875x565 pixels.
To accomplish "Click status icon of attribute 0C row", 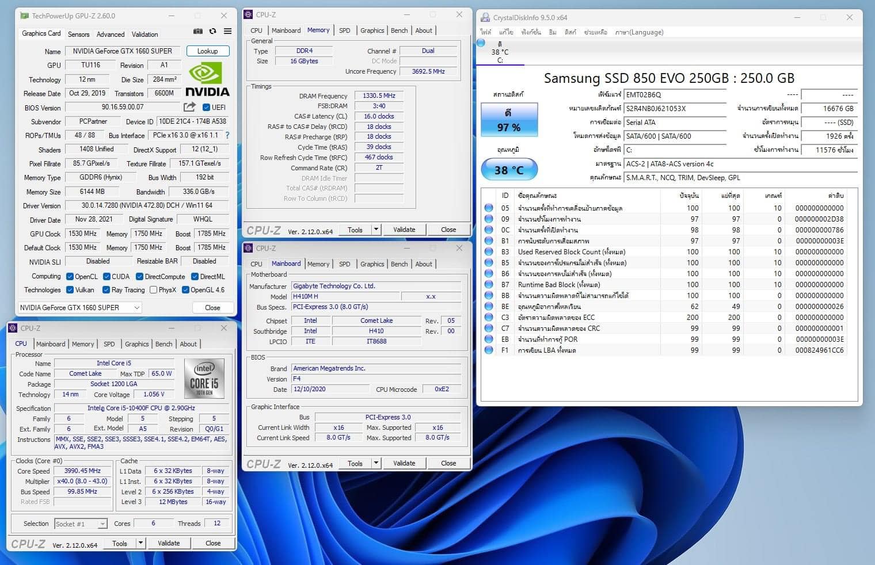I will (489, 230).
